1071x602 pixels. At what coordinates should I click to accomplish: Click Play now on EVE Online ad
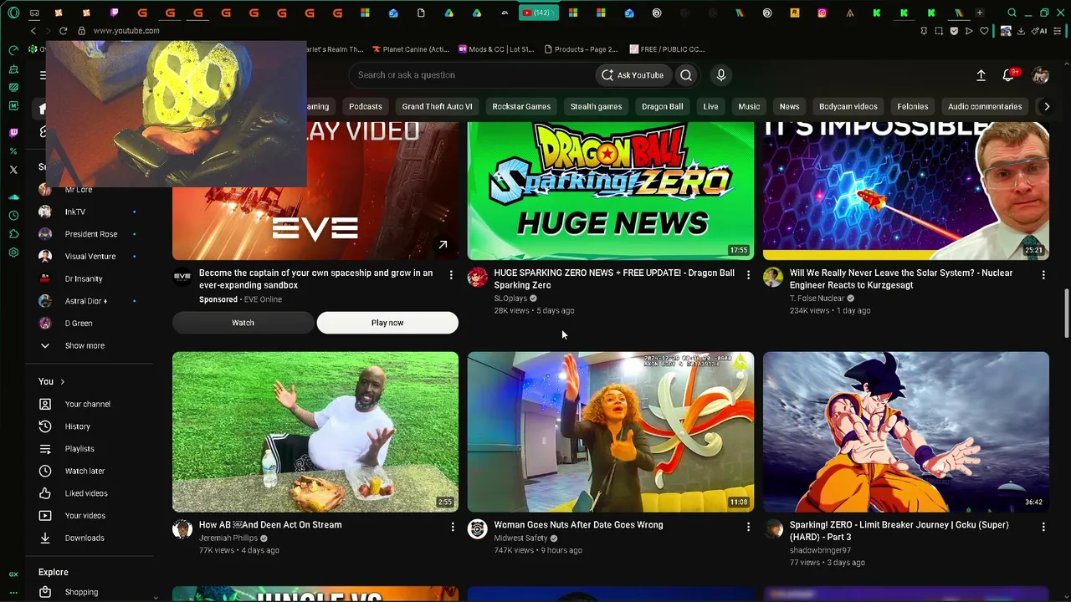pos(387,323)
